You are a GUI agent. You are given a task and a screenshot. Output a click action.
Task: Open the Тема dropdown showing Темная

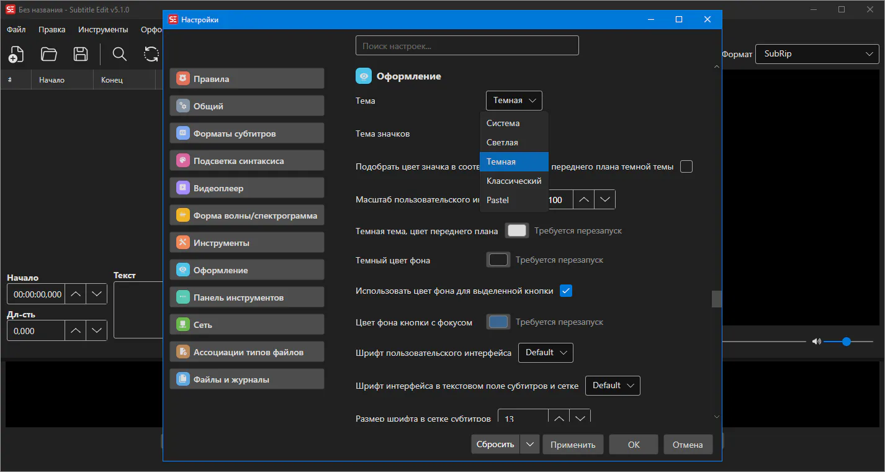[514, 101]
